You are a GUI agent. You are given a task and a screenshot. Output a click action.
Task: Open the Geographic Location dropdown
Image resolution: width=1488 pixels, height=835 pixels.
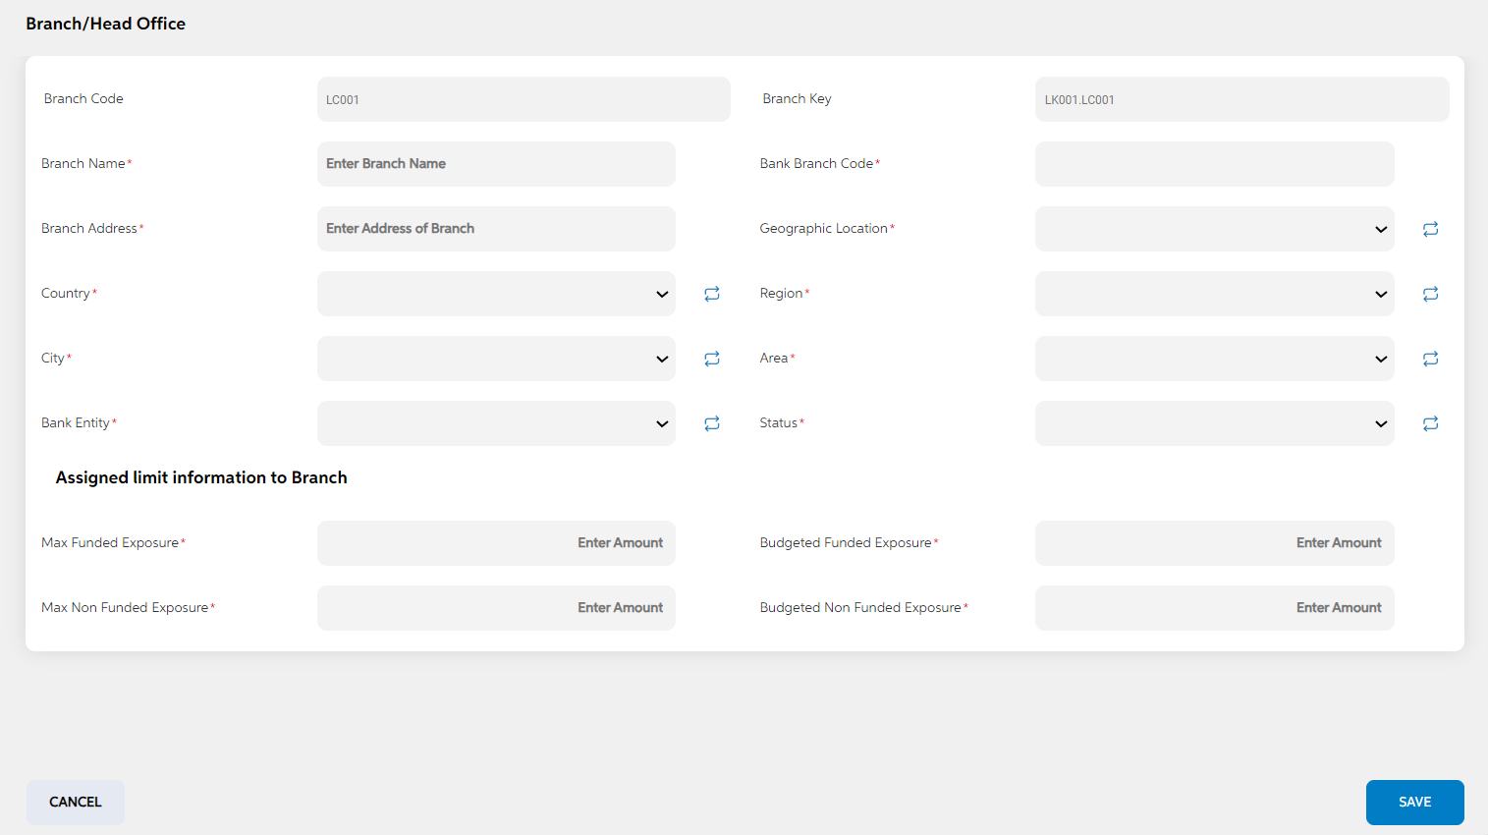1215,229
